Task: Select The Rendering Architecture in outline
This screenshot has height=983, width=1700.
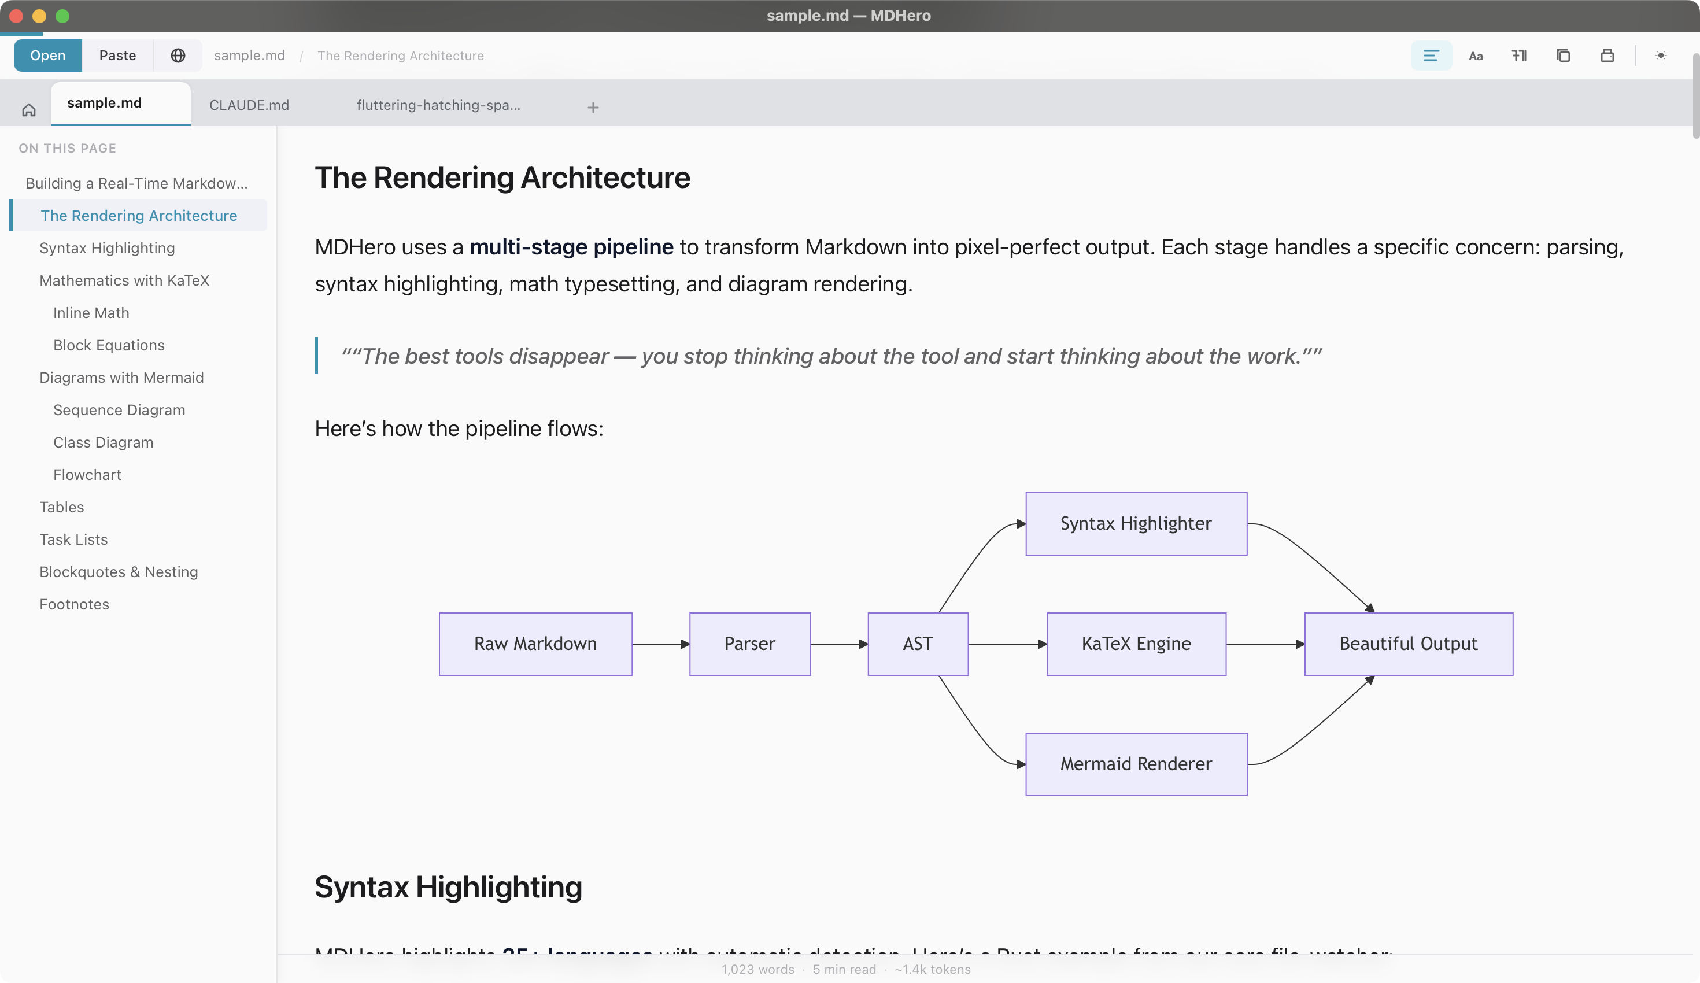Action: pos(139,215)
